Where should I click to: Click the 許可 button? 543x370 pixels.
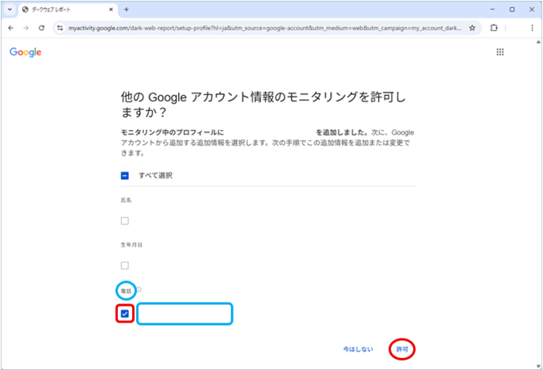(x=402, y=349)
